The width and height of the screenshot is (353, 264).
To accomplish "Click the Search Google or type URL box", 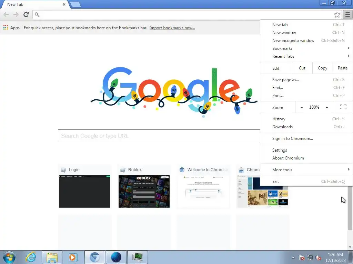I will click(x=159, y=136).
